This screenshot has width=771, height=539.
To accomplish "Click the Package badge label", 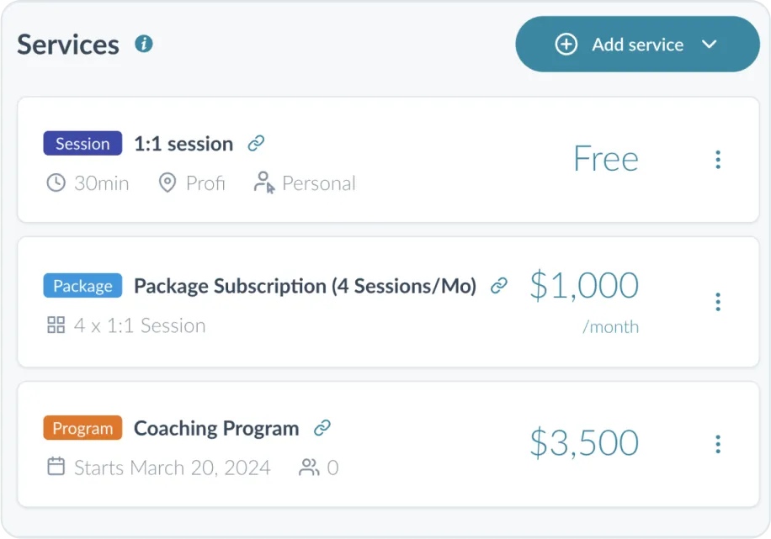I will click(82, 285).
